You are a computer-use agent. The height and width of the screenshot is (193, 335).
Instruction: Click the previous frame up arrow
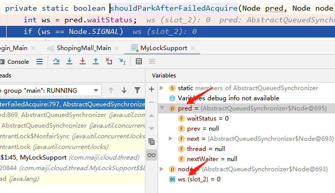[x=110, y=90]
